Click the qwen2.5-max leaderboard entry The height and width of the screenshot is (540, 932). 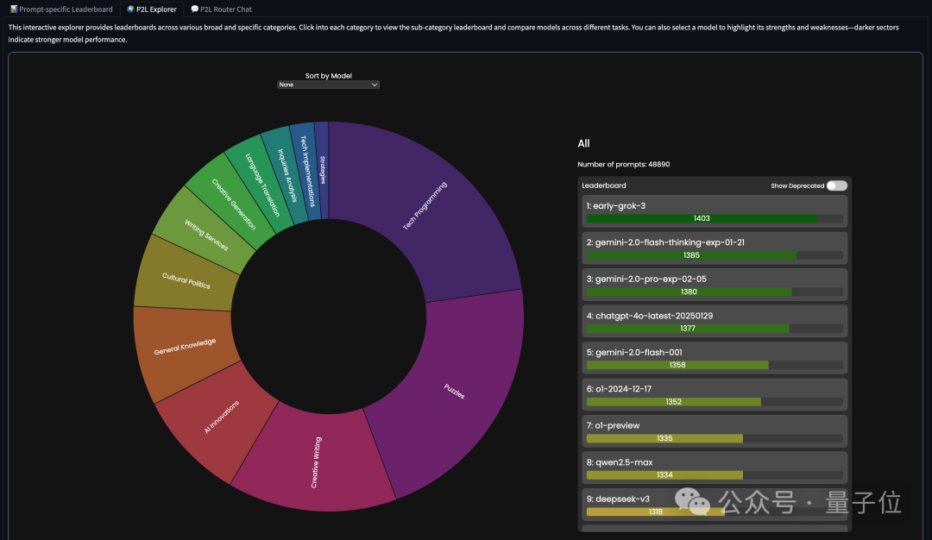(715, 468)
